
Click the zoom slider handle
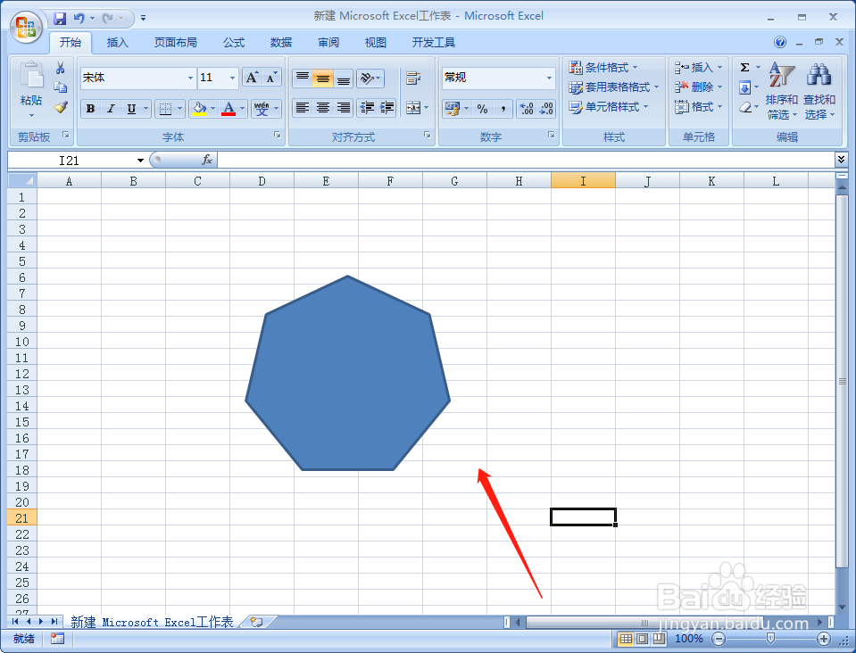tap(770, 638)
